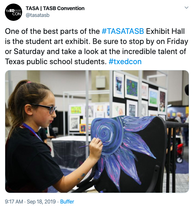Open the tweet photo of girl painting
The image size is (194, 210).
coord(97,132)
